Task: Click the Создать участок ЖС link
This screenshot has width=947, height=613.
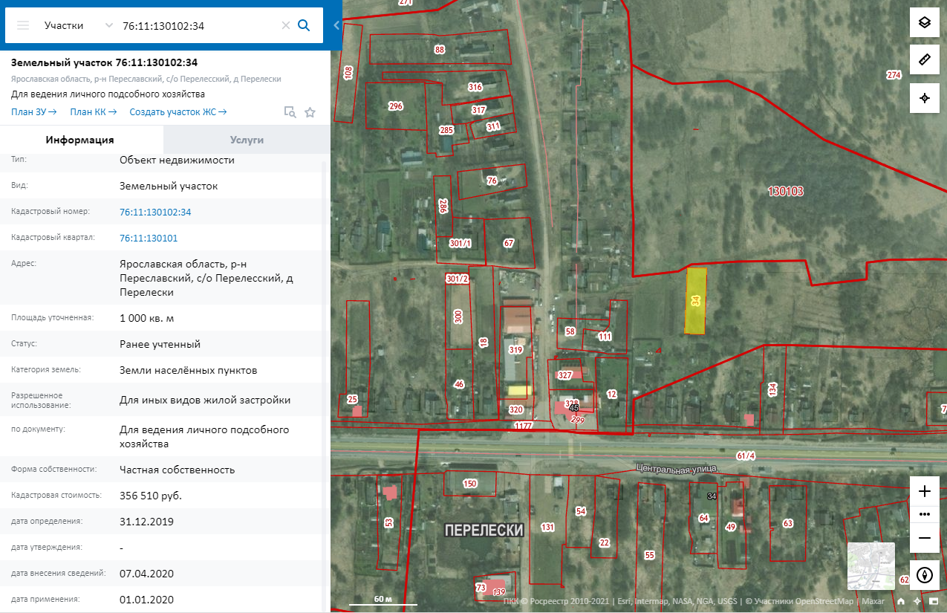Action: (x=178, y=112)
